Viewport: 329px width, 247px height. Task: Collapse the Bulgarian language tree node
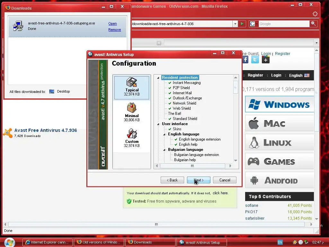(164, 150)
